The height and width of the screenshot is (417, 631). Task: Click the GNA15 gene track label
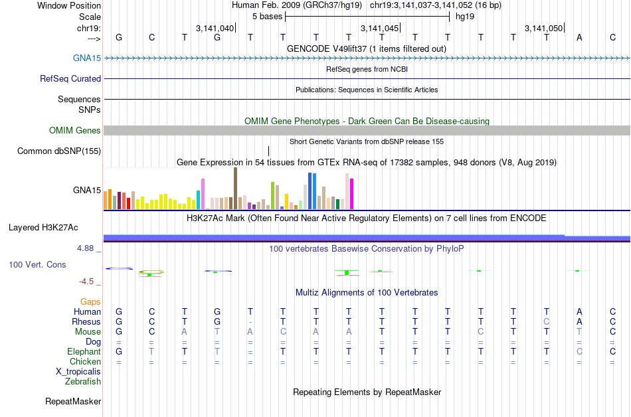[87, 58]
